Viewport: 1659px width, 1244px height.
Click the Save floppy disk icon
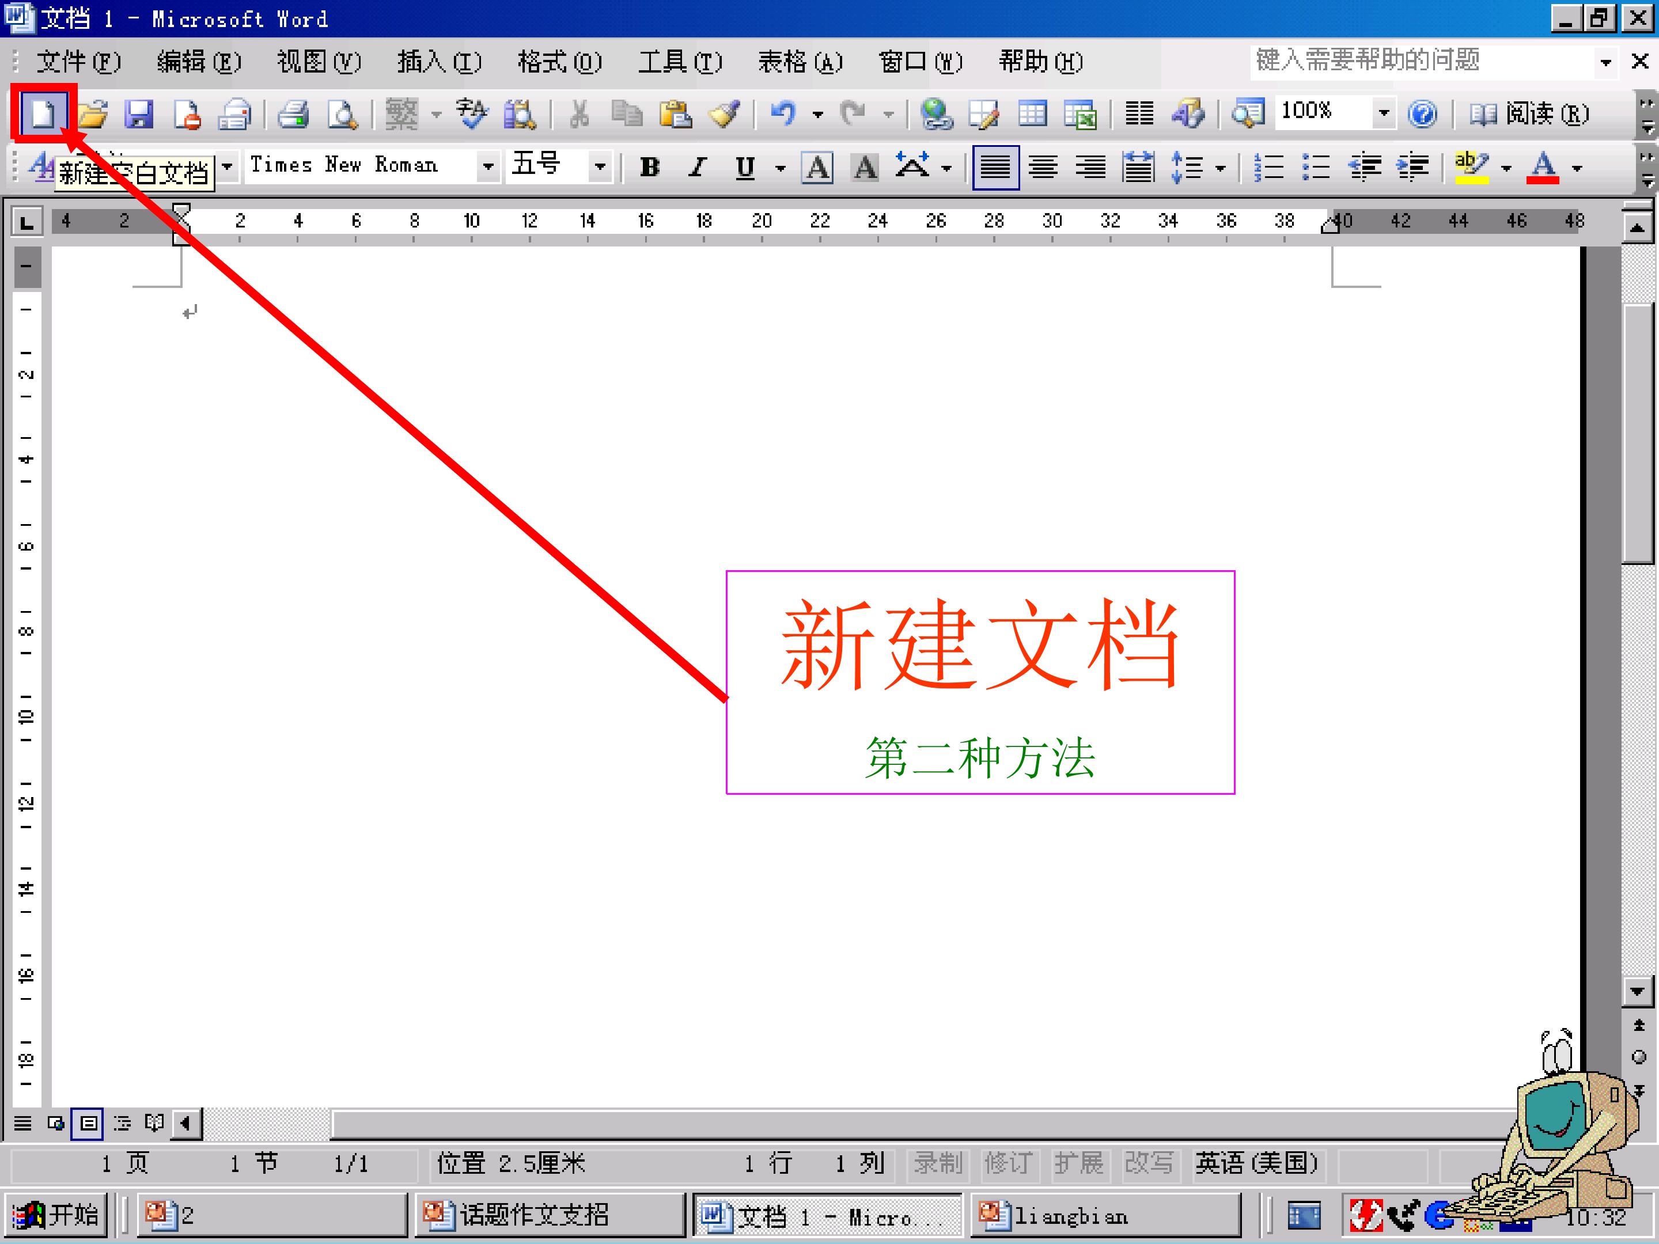coord(139,114)
